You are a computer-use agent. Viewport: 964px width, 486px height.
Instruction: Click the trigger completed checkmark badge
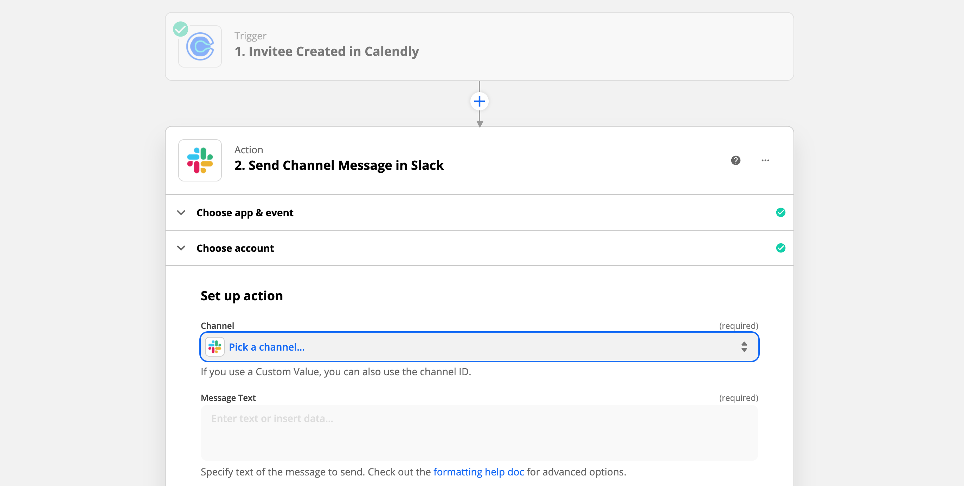[180, 29]
